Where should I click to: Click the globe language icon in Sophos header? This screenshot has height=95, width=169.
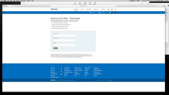coord(112,9)
